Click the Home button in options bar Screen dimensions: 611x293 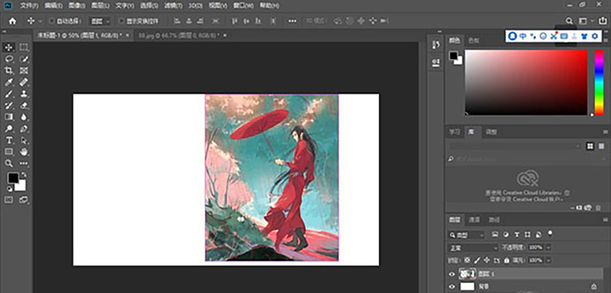pyautogui.click(x=12, y=21)
